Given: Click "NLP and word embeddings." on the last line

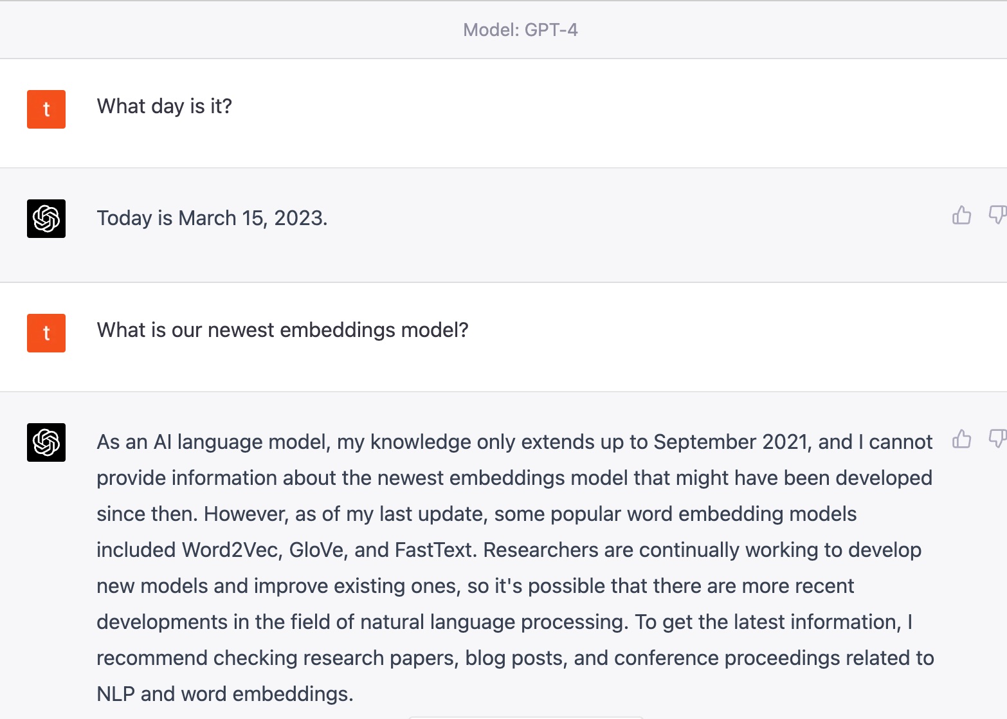Looking at the screenshot, I should click(x=225, y=694).
